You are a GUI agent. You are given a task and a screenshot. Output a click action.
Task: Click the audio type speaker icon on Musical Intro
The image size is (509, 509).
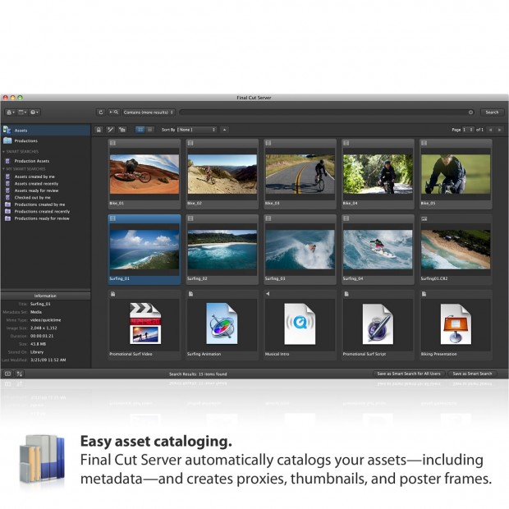(268, 294)
